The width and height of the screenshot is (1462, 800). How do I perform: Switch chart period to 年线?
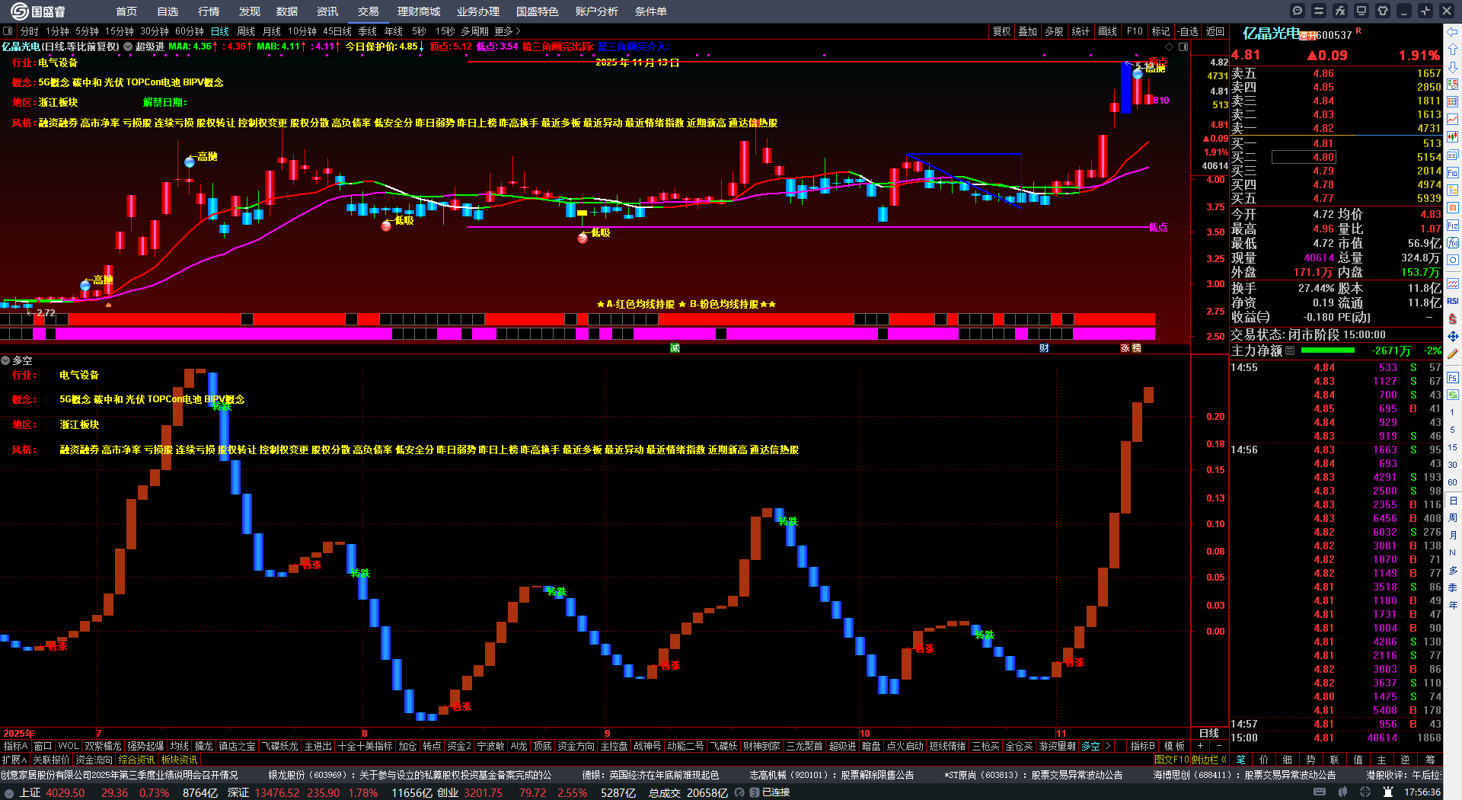394,31
